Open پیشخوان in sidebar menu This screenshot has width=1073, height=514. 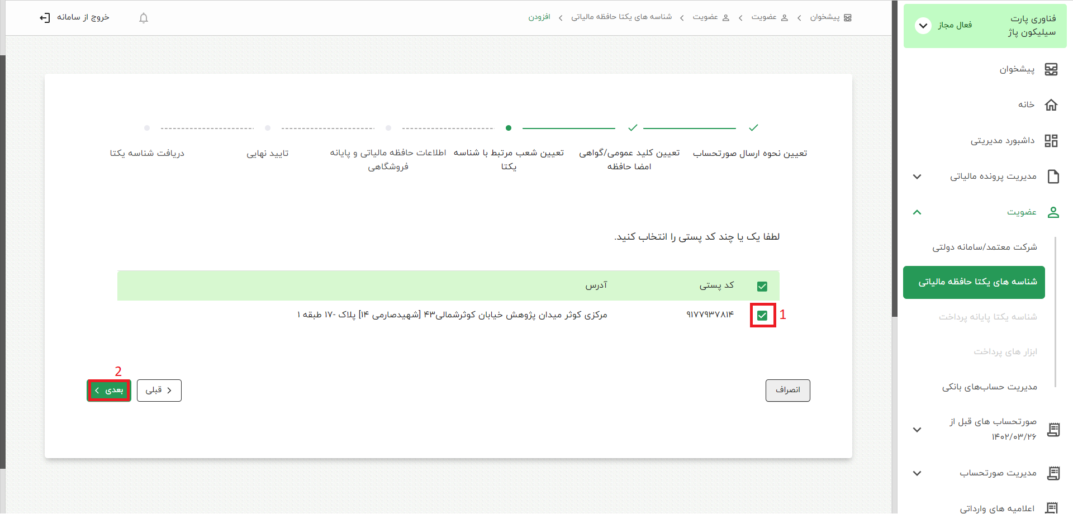pos(1017,69)
